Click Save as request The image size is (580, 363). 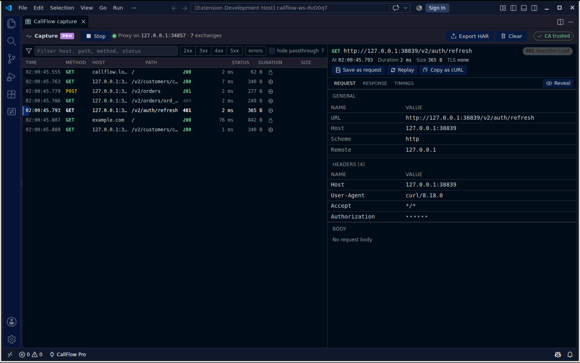(x=359, y=70)
